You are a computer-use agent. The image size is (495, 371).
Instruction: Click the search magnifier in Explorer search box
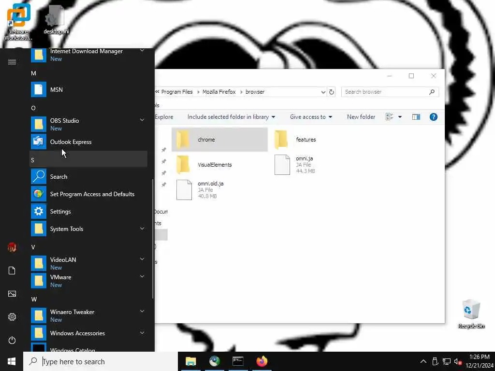432,92
